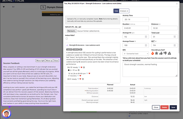Close the Session Feedback panel

point(56,61)
